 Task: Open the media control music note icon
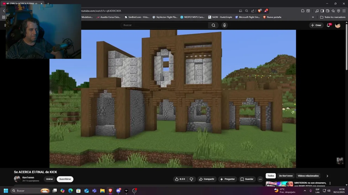pos(317,11)
